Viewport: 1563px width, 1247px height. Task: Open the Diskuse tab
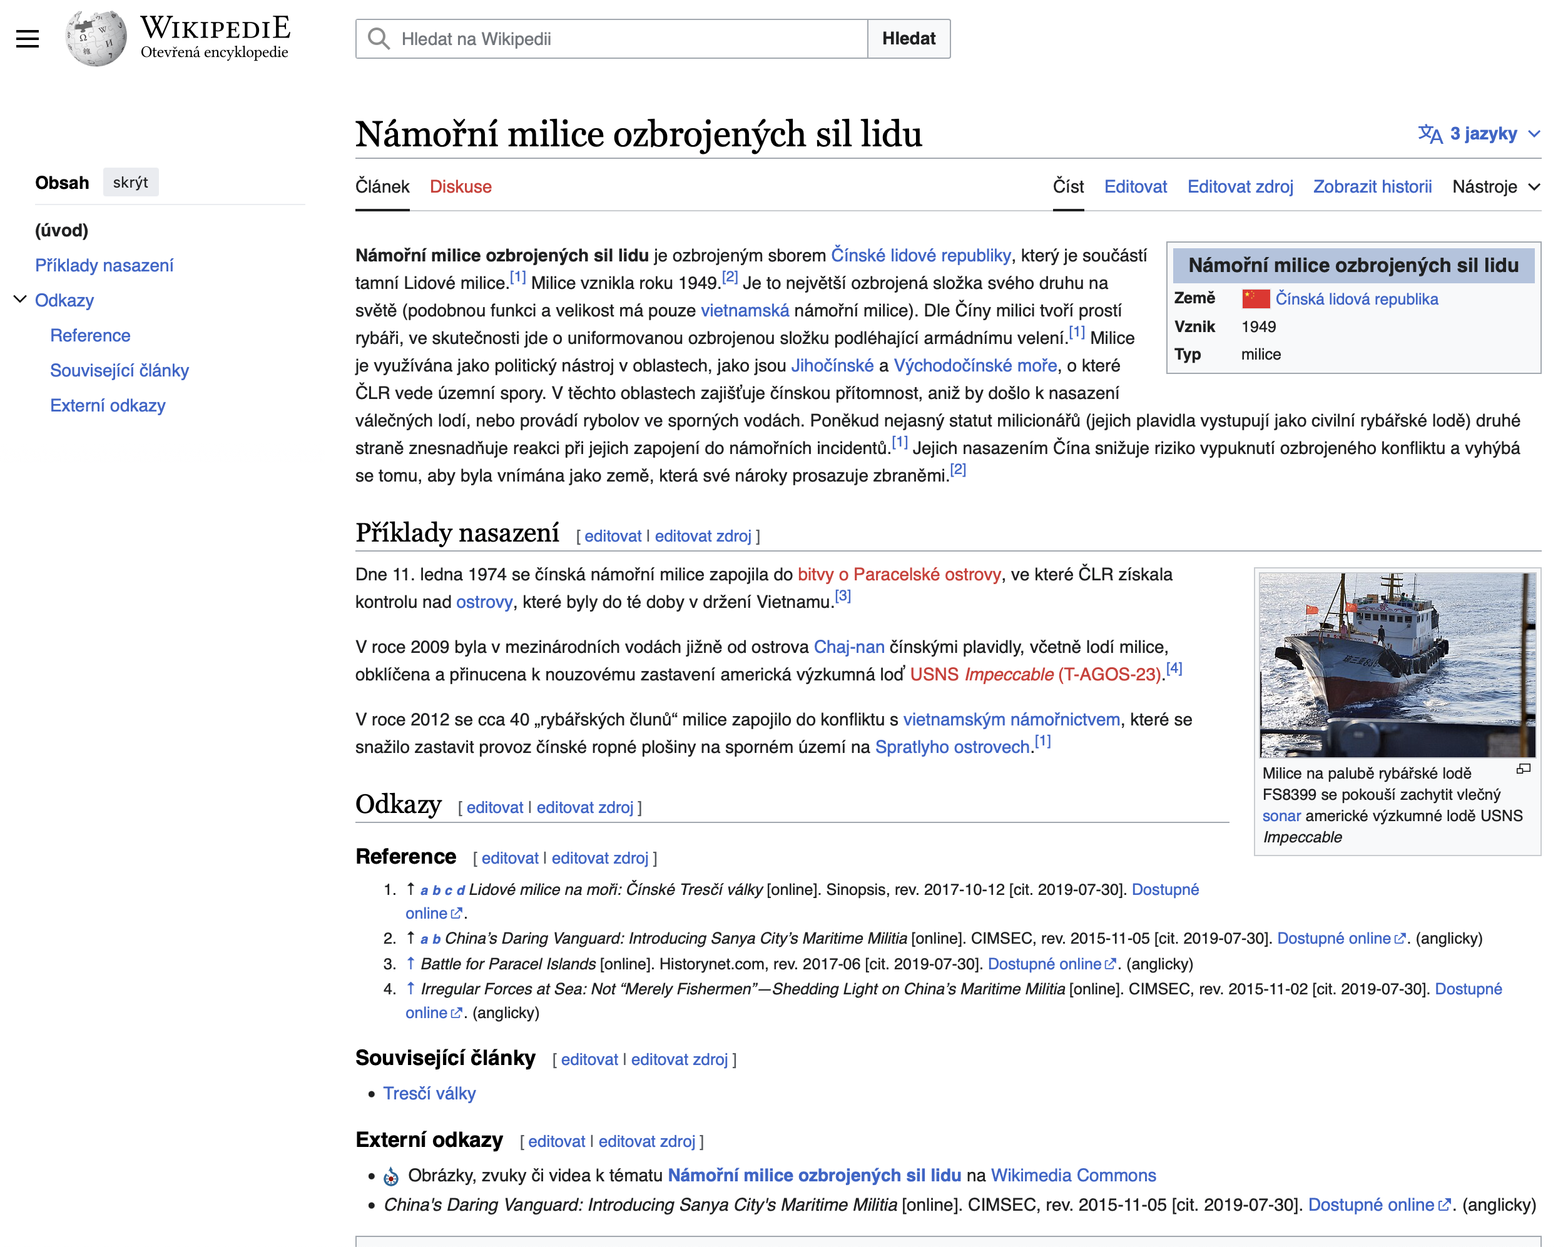click(x=461, y=187)
